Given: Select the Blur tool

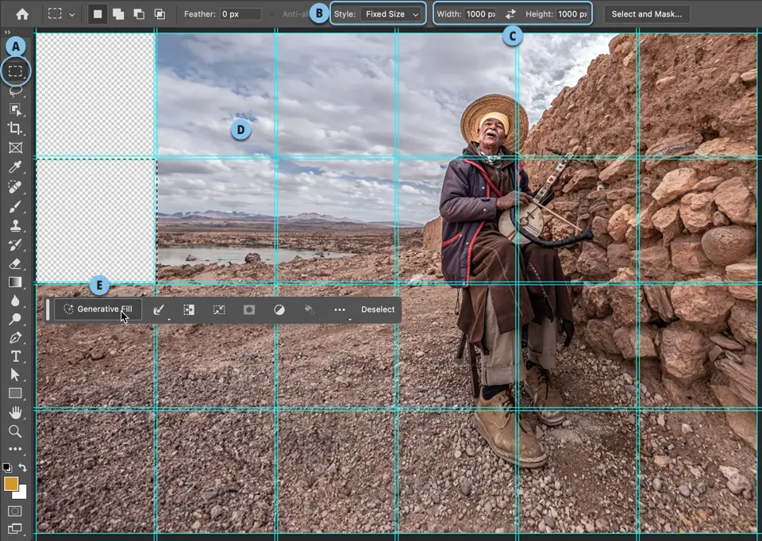Looking at the screenshot, I should (x=16, y=301).
